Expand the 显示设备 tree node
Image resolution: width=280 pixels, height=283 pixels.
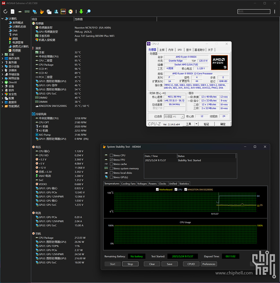coord(2,66)
